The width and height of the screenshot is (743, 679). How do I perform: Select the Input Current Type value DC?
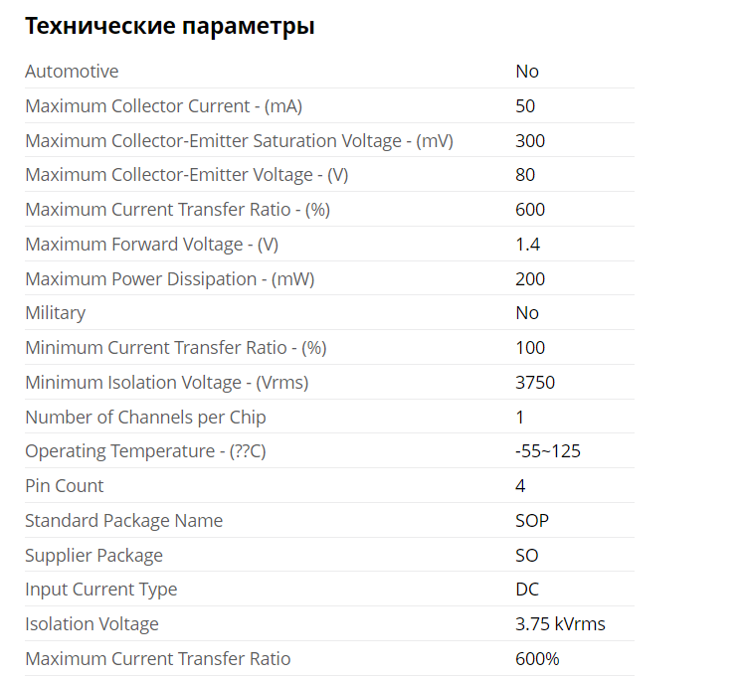click(527, 590)
